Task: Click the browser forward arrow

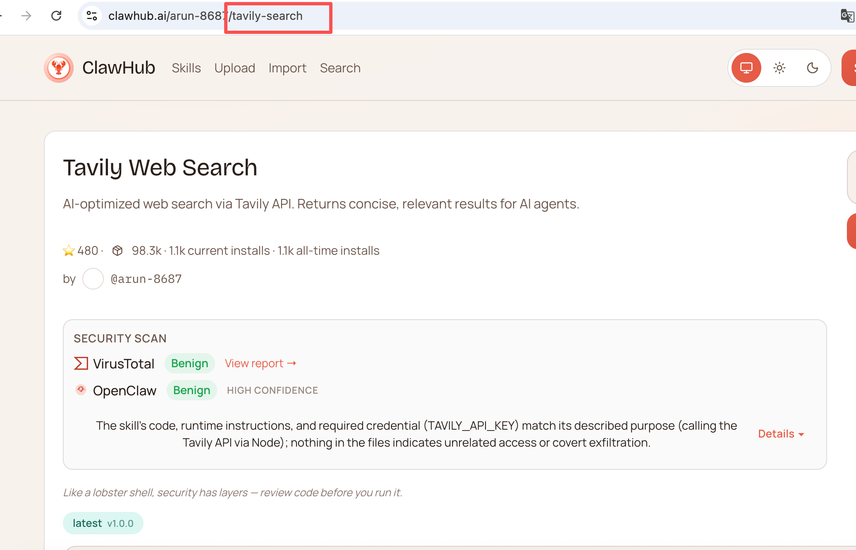Action: click(26, 16)
